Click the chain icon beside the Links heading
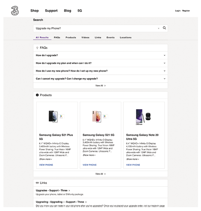The height and width of the screenshot is (211, 201). 37,183
